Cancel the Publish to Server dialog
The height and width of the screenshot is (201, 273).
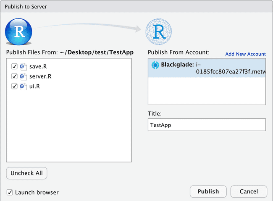click(x=249, y=192)
